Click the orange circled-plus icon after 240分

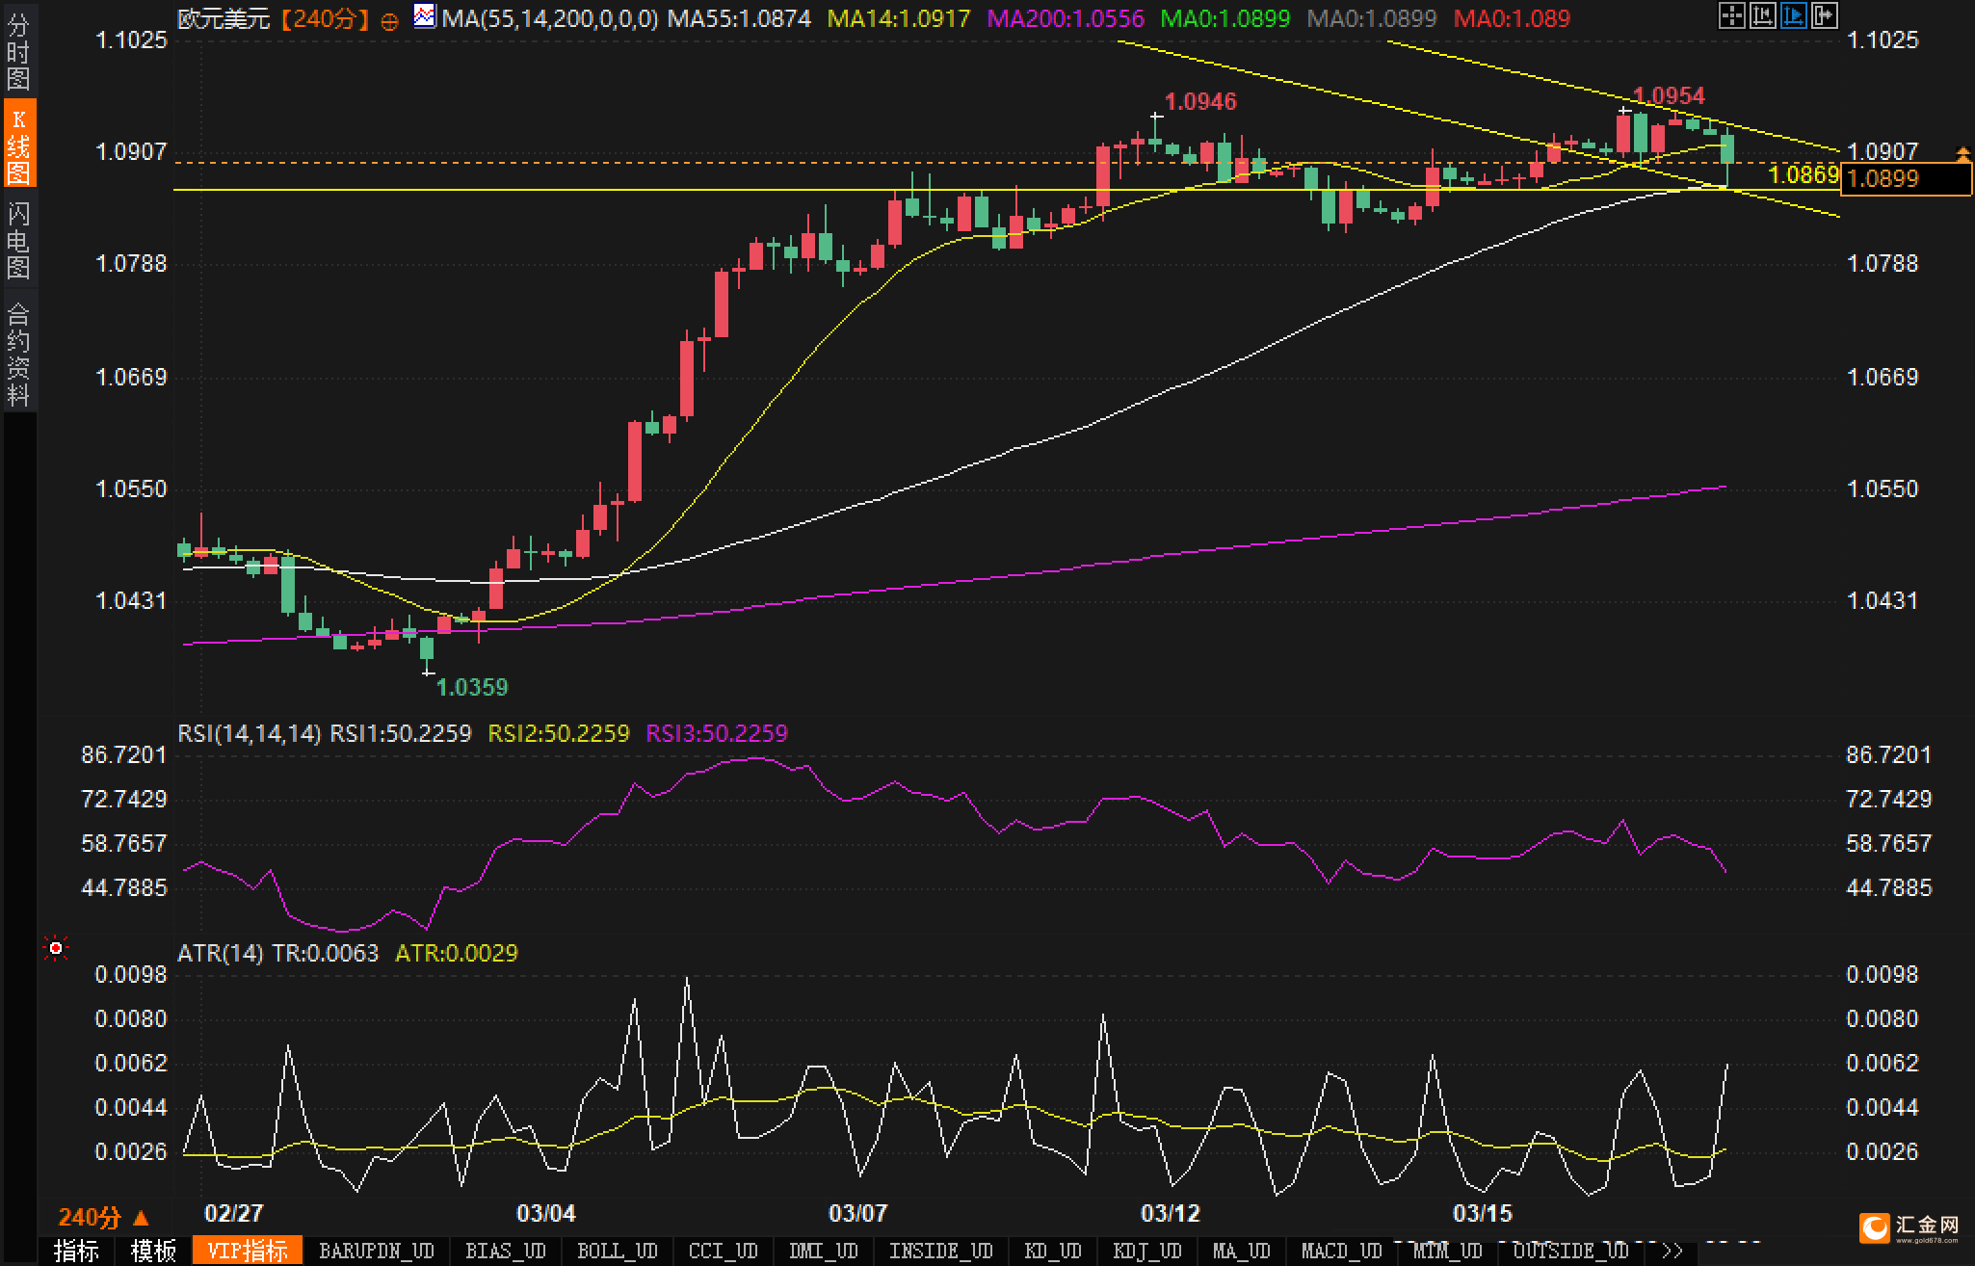pos(389,21)
